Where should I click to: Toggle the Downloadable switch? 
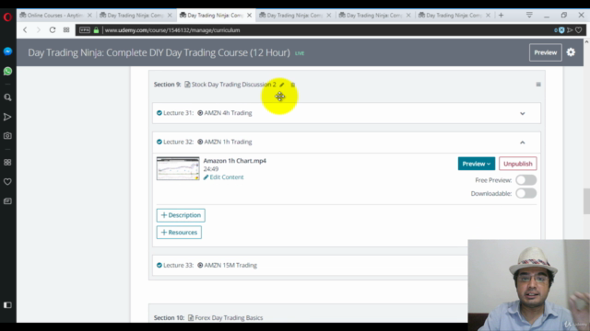pos(526,193)
